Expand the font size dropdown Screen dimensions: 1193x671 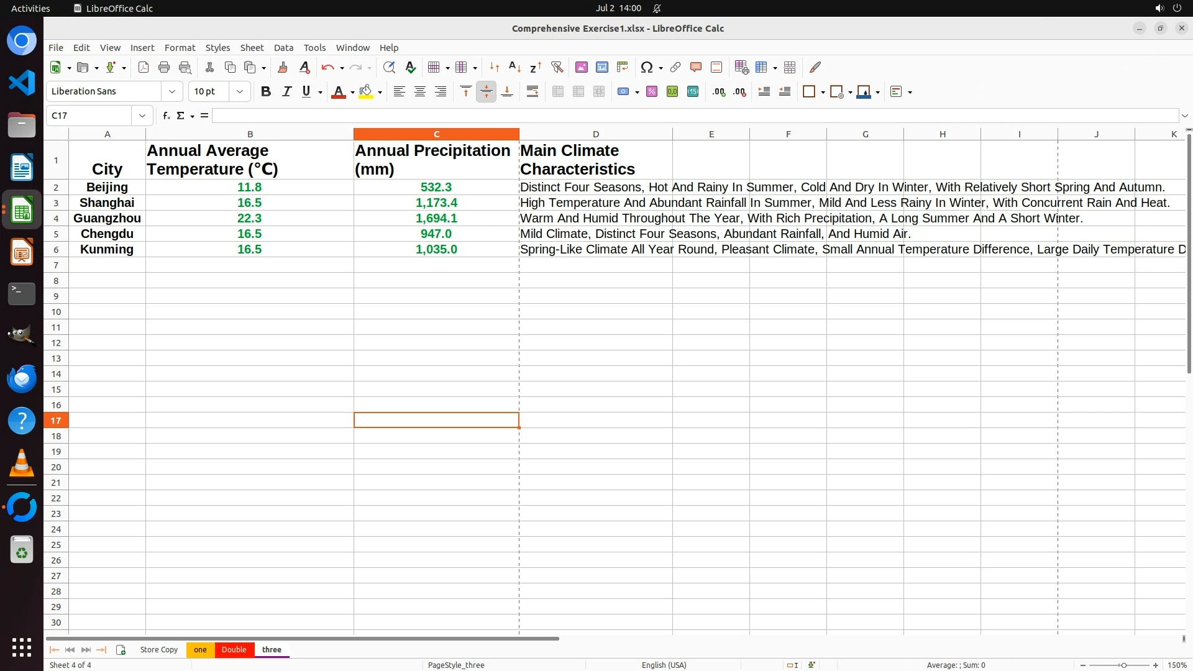240,91
